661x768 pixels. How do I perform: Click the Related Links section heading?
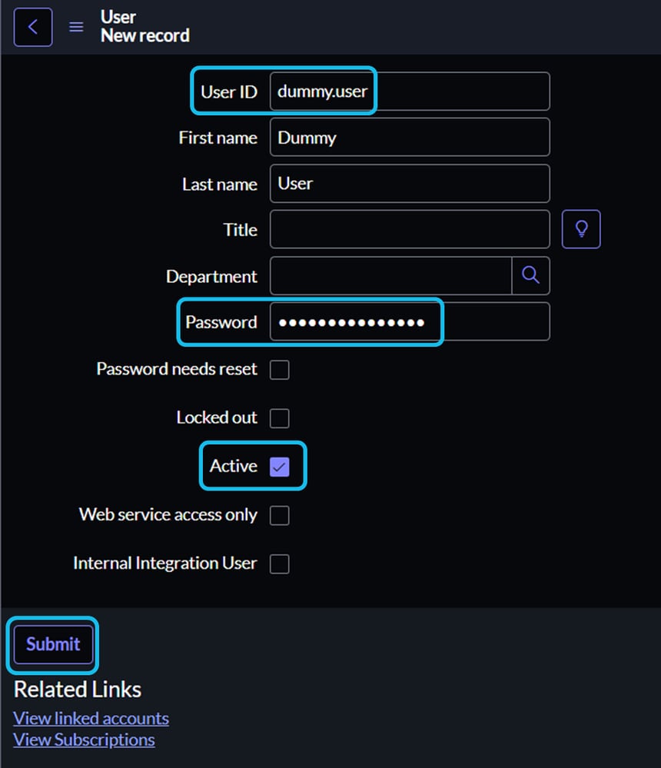77,690
